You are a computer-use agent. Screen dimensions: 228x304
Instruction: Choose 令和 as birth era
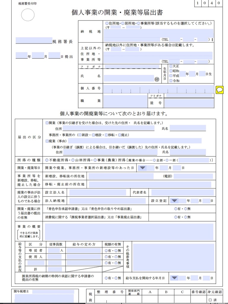[x=171, y=81]
